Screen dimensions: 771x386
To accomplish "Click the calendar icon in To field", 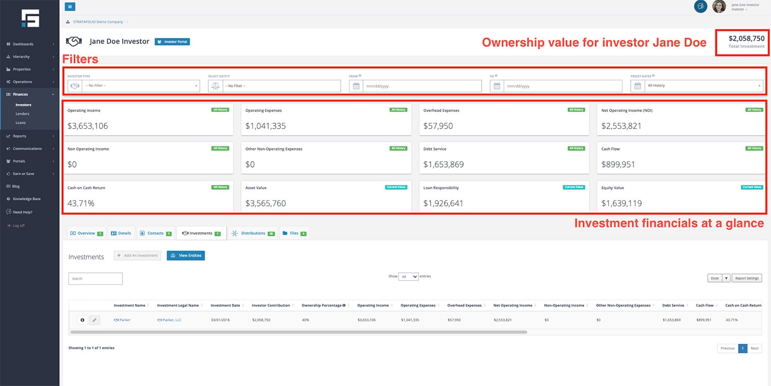I will [497, 86].
